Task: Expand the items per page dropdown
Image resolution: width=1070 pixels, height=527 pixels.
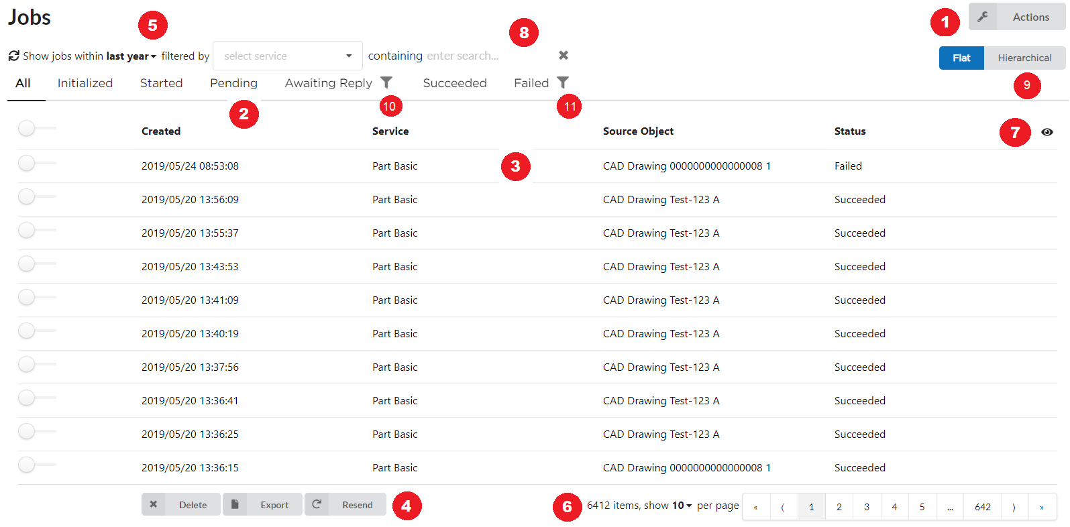Action: coord(682,506)
